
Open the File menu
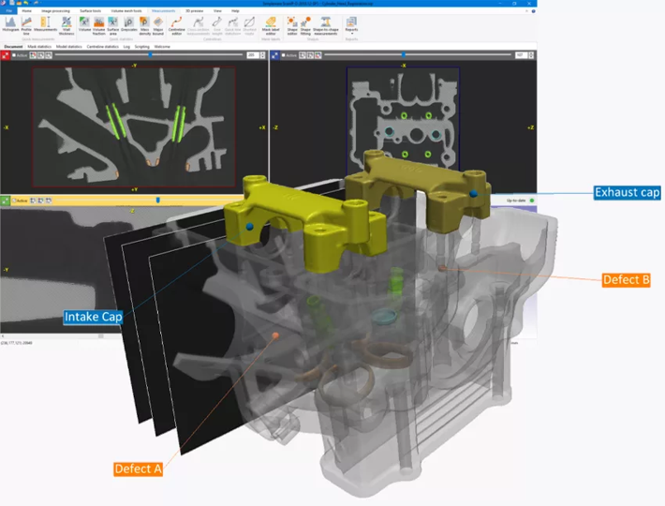8,10
